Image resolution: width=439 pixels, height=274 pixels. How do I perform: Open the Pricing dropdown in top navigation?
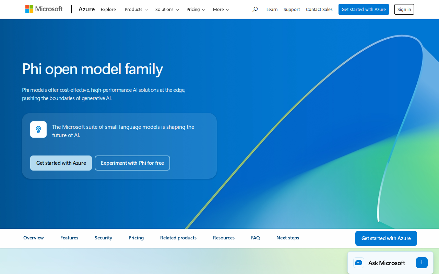tap(196, 10)
